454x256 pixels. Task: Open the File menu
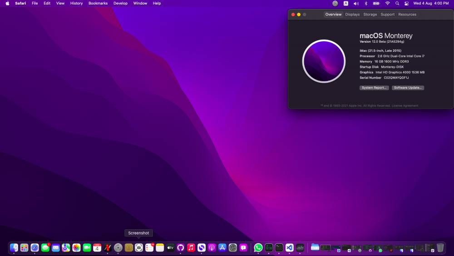(x=35, y=4)
